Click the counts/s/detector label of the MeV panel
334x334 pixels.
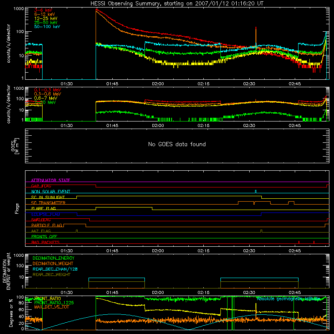click(8, 104)
